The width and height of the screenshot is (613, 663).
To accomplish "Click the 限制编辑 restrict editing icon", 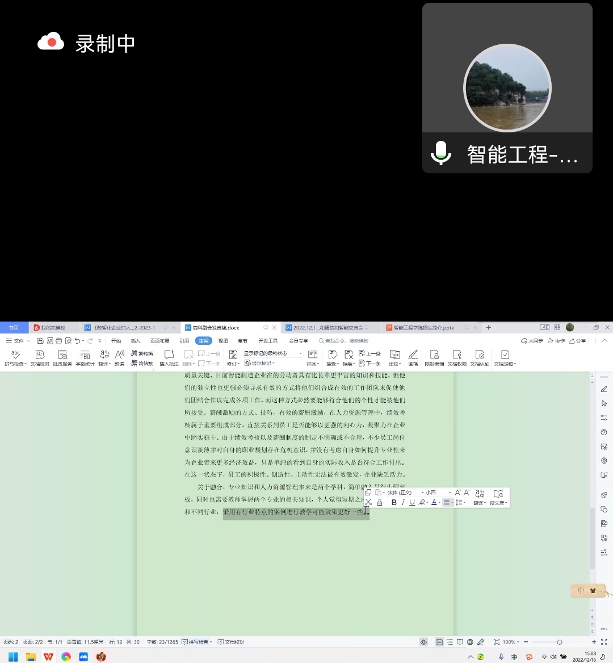I will [x=434, y=357].
